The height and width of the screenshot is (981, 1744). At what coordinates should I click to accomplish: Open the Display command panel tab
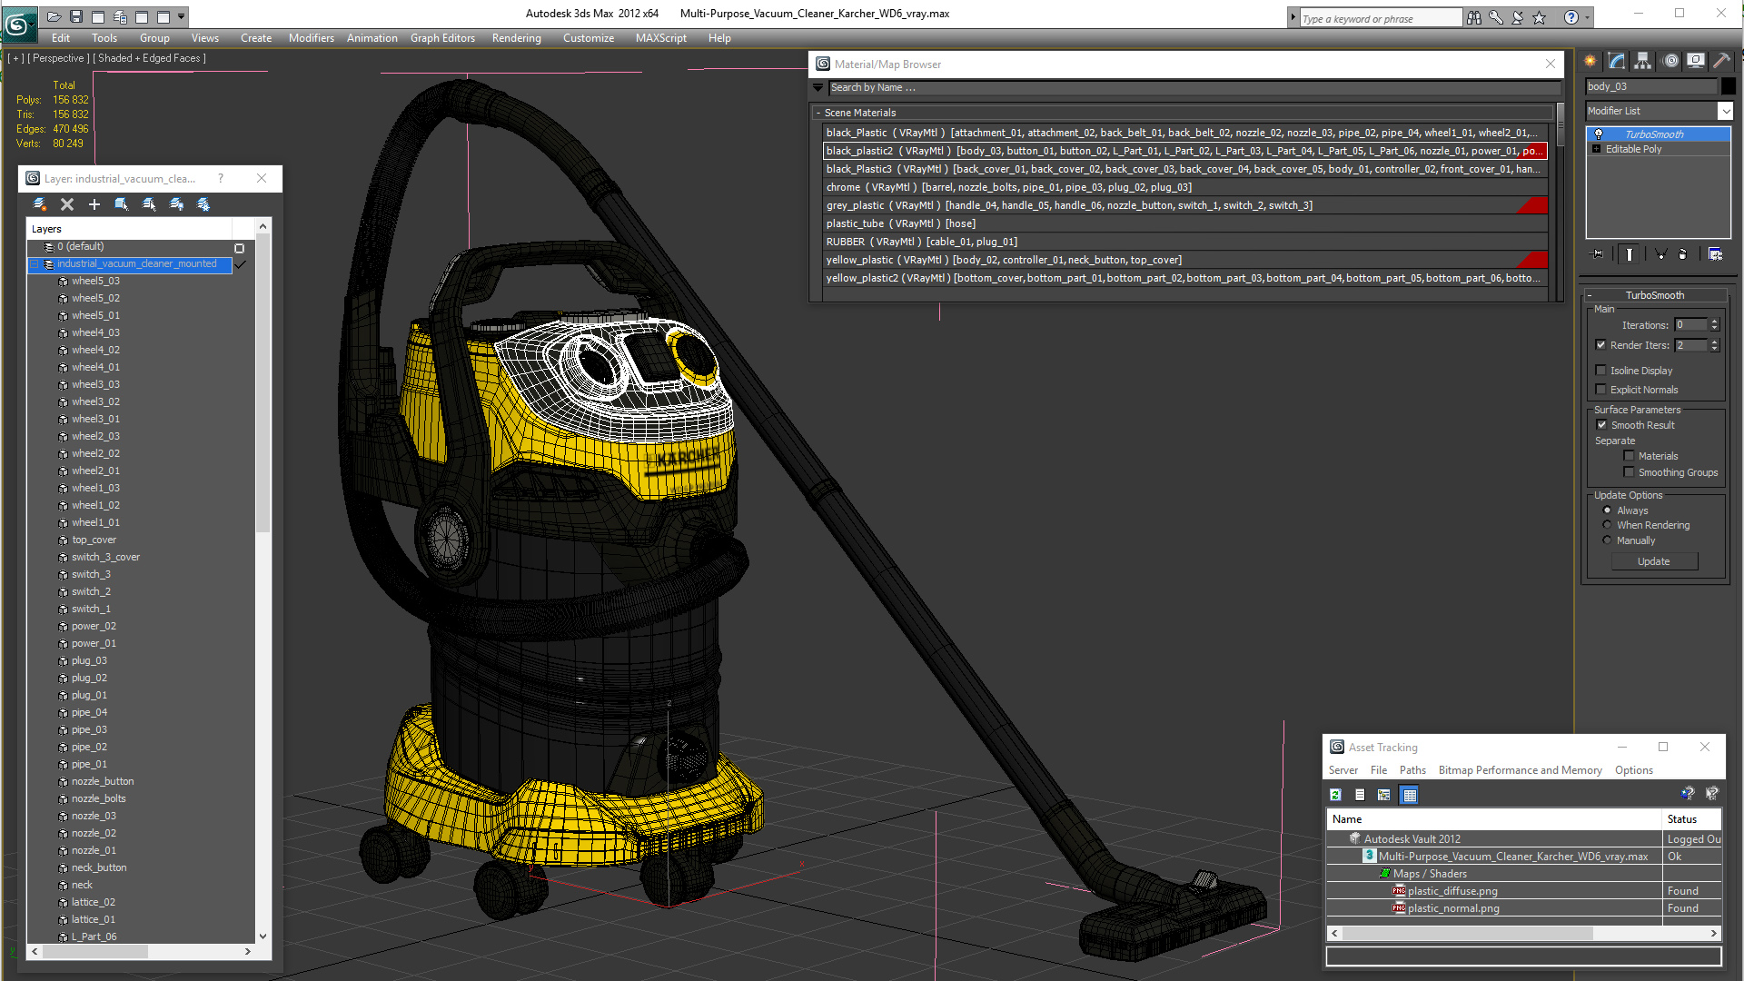point(1696,61)
